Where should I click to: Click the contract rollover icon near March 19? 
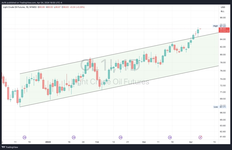[x=170, y=137]
